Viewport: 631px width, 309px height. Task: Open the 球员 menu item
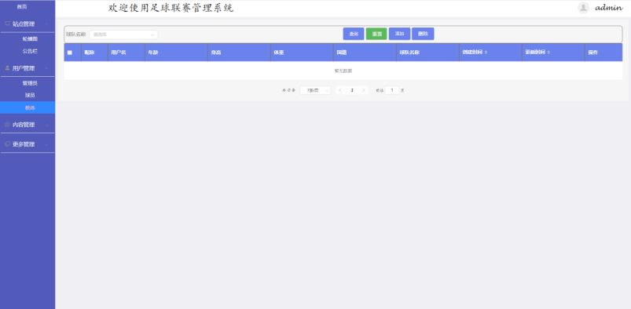30,95
